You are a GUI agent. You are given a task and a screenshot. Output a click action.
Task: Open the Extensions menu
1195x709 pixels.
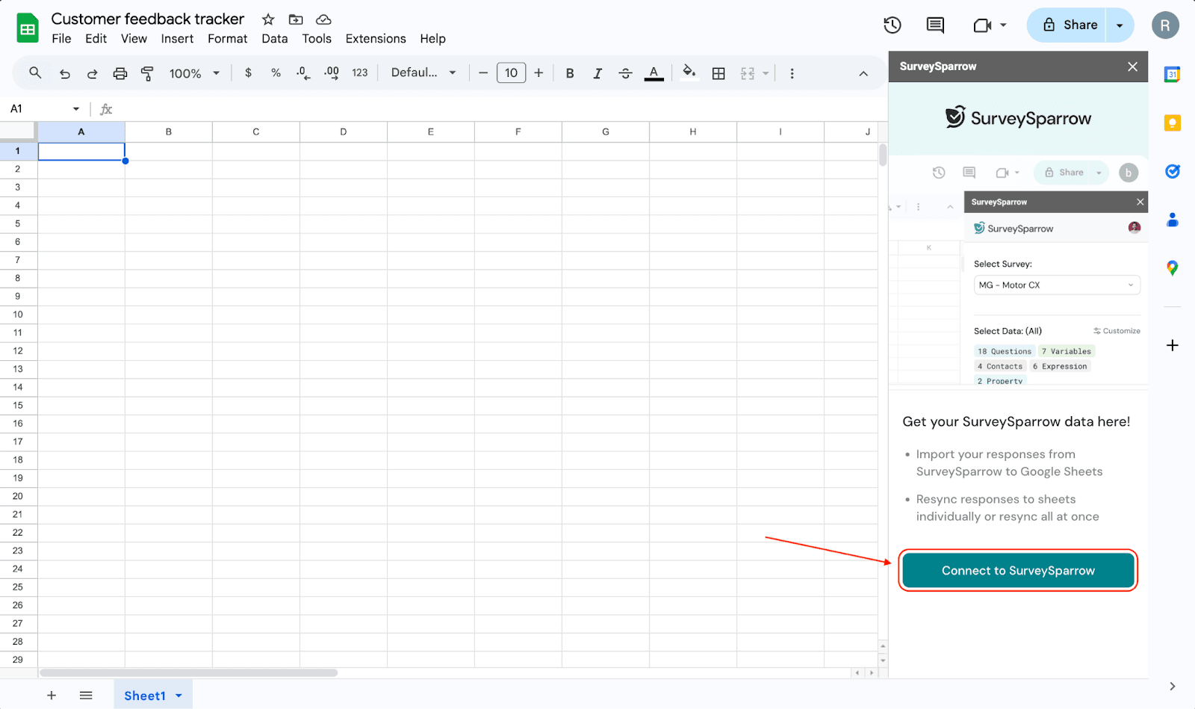(376, 39)
